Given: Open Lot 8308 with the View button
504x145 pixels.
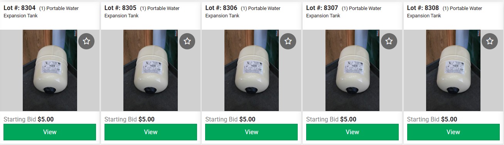Looking at the screenshot, I should click(453, 132).
